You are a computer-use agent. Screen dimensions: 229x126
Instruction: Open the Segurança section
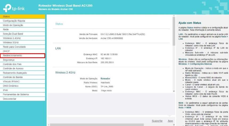22,60
